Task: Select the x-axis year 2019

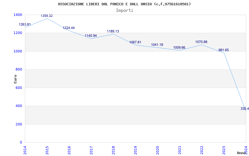Action: pos(135,150)
